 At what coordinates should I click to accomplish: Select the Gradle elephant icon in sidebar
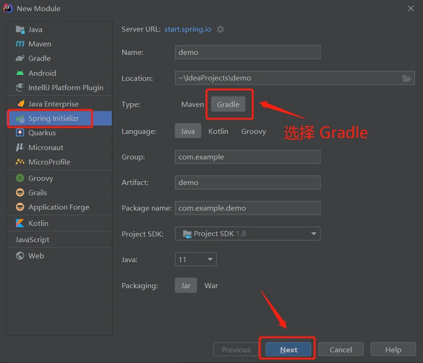tap(20, 59)
